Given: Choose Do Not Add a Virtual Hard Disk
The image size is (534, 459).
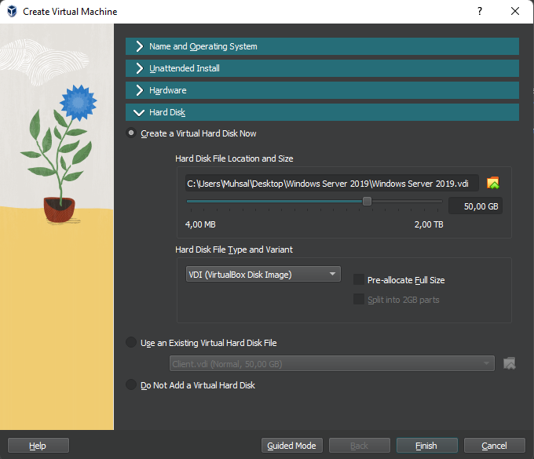Looking at the screenshot, I should click(131, 385).
